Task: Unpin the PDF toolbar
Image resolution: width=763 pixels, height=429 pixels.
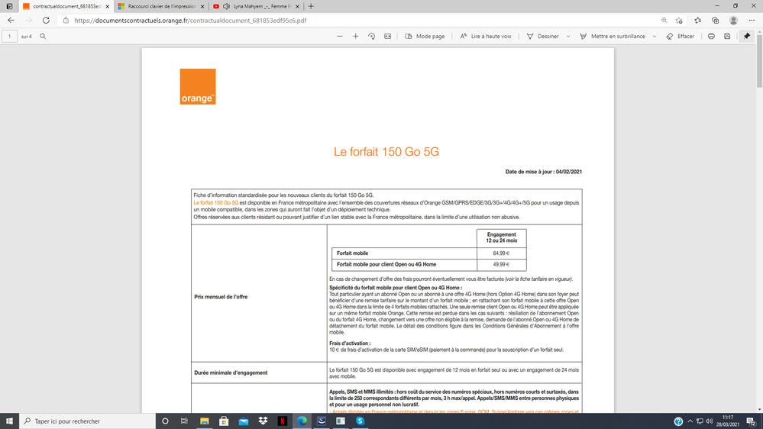Action: [x=747, y=36]
